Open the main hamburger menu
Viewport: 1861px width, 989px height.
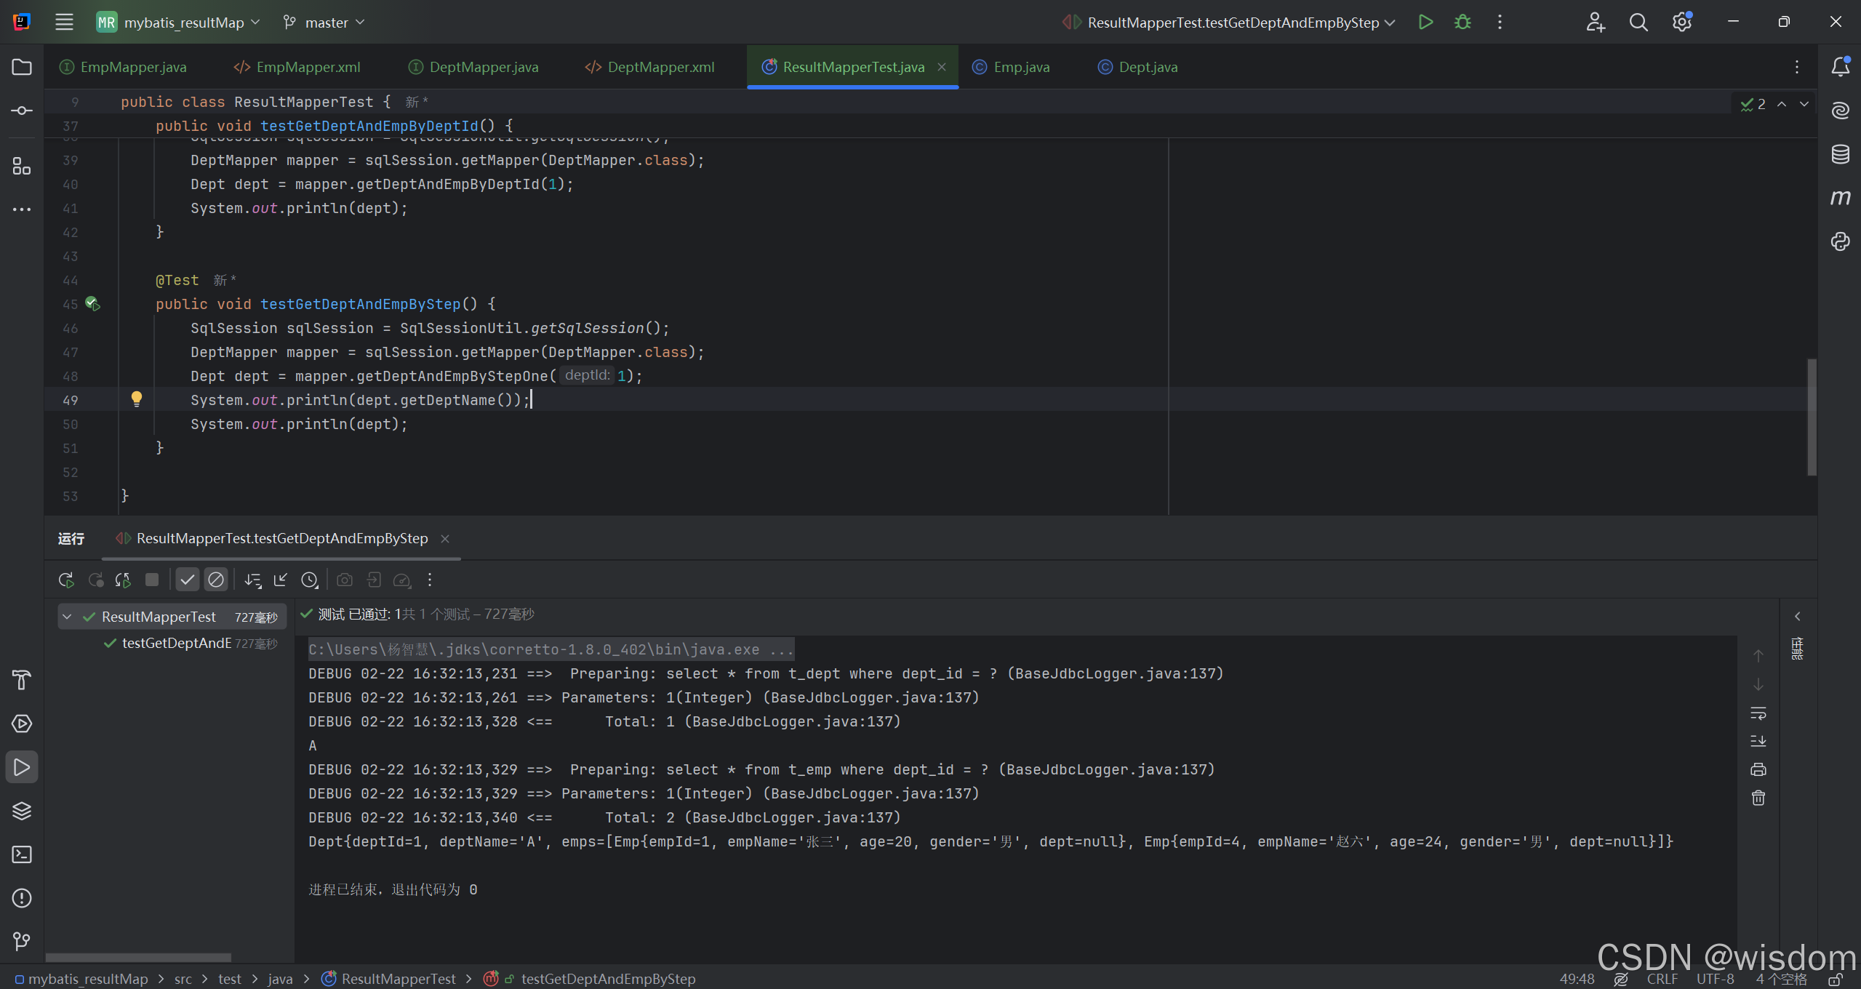click(x=64, y=22)
